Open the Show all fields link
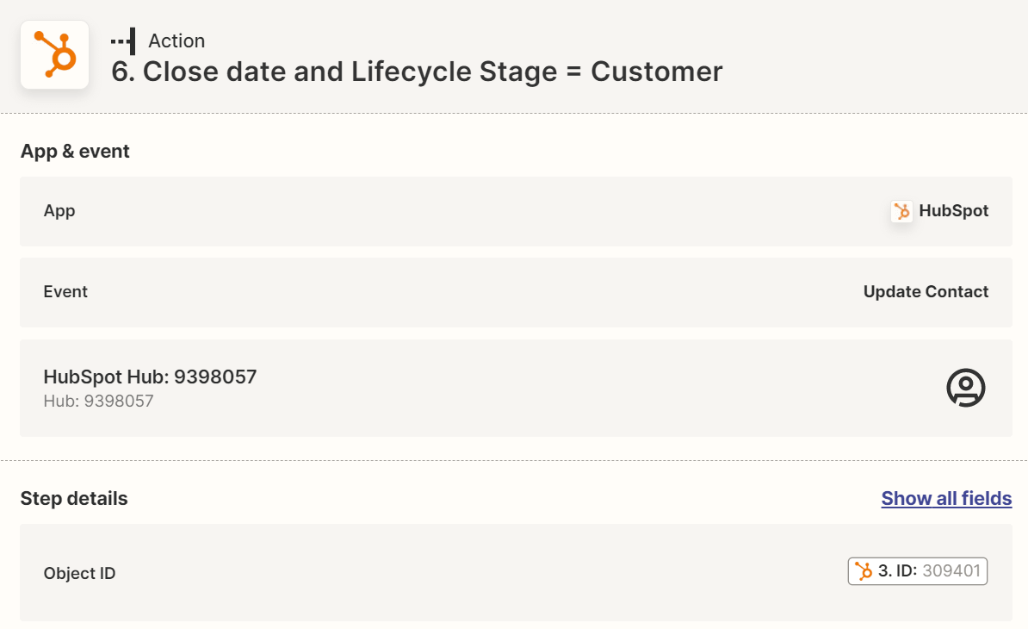 (x=946, y=498)
